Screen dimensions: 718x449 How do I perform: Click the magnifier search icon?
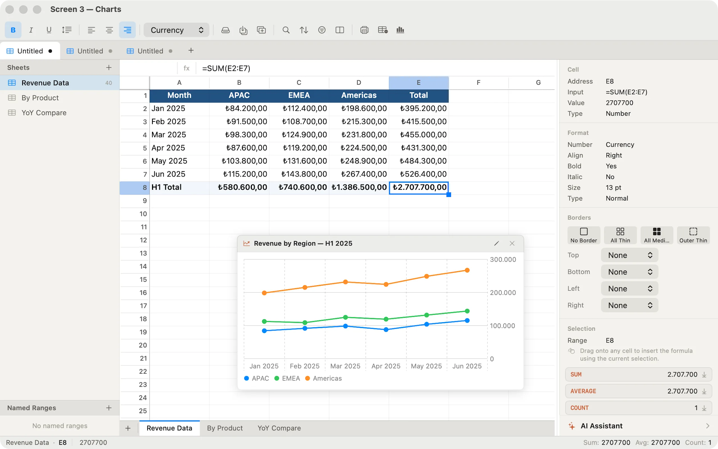286,30
